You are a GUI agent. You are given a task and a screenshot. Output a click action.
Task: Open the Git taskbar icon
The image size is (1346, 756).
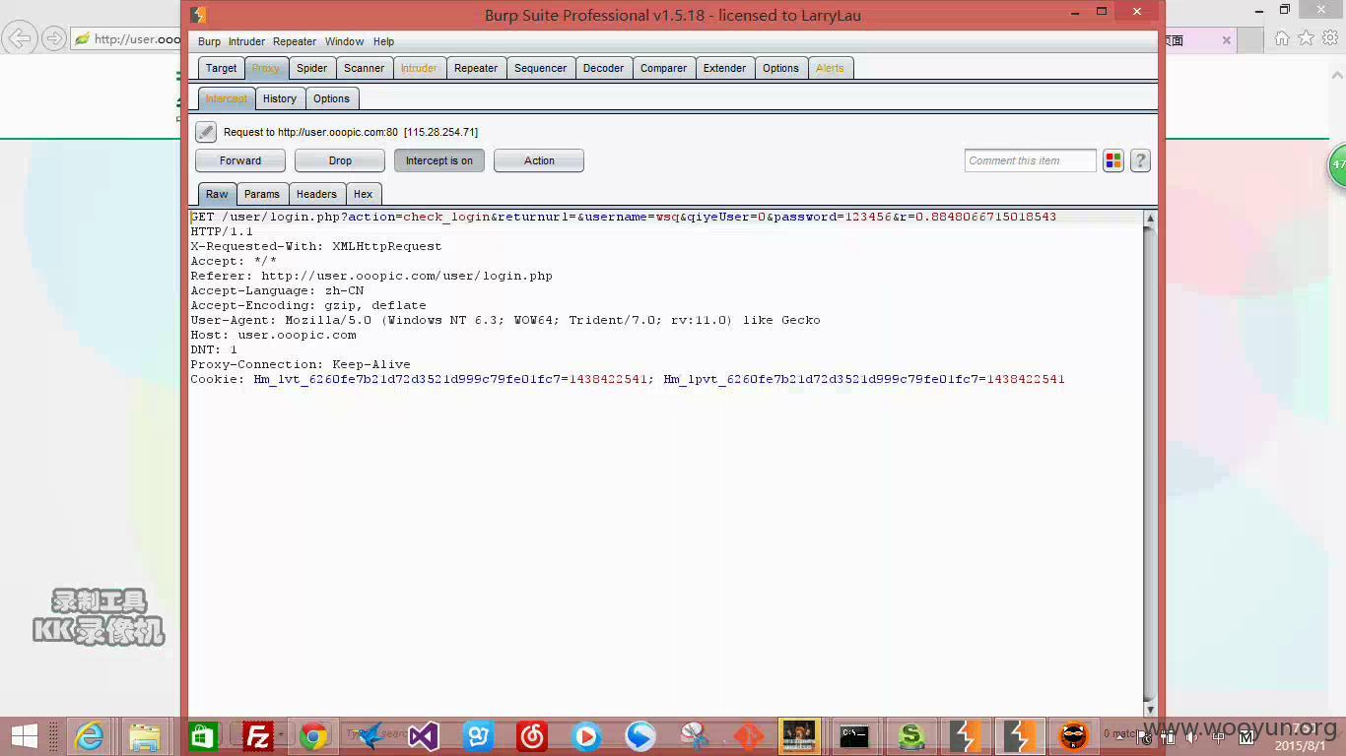click(x=749, y=736)
